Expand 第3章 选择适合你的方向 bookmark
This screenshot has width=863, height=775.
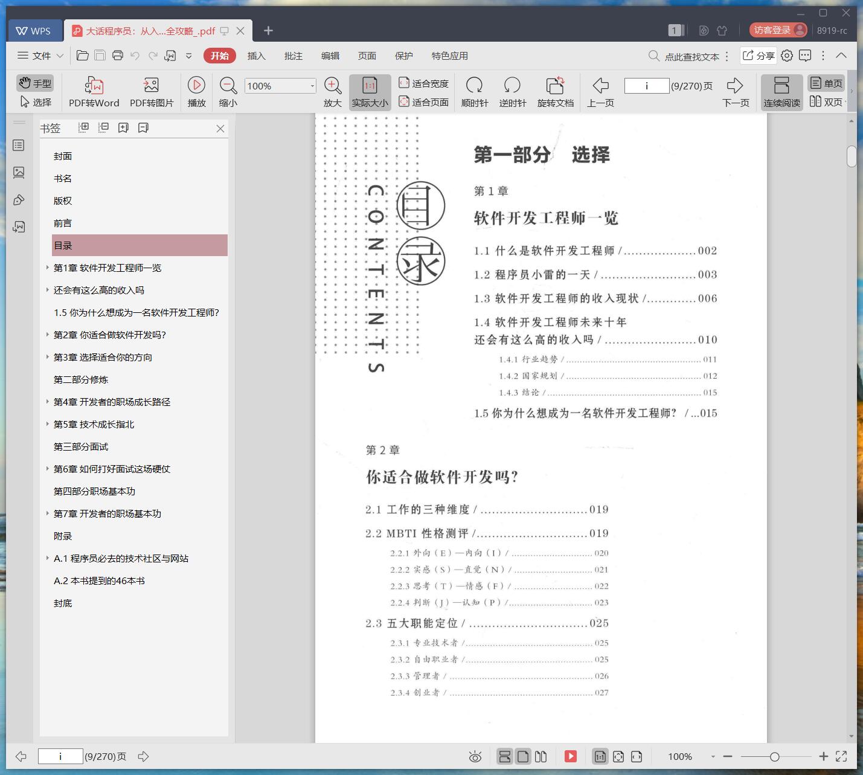47,357
